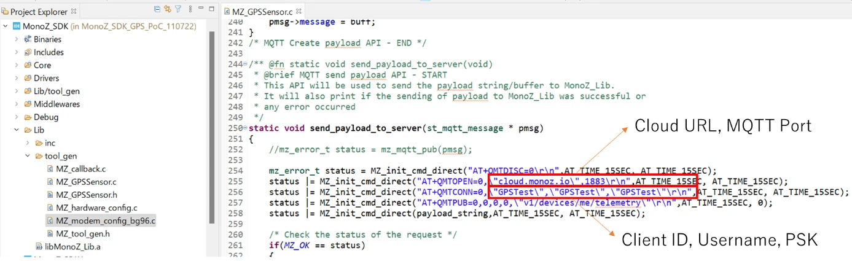Click the tool_gen folder icon under Lib

coord(39,155)
